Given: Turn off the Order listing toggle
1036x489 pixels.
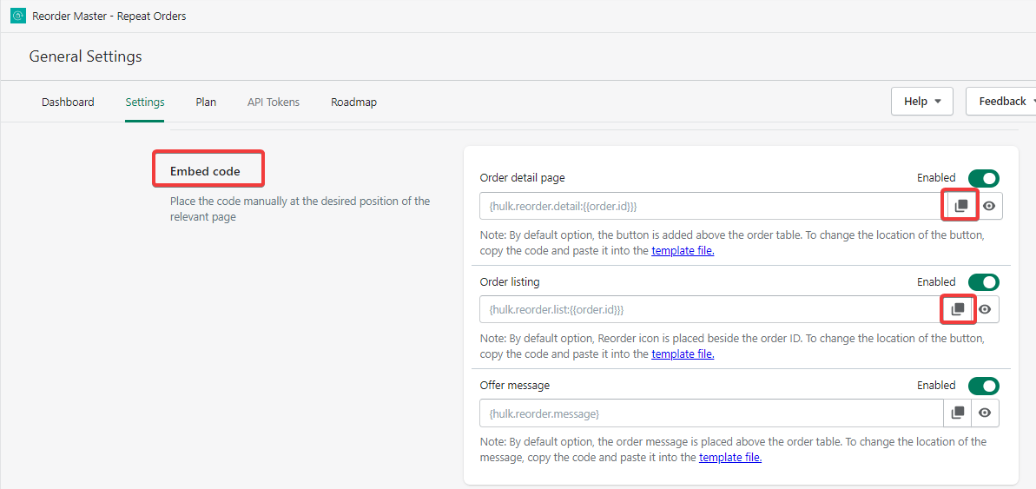Looking at the screenshot, I should 983,281.
